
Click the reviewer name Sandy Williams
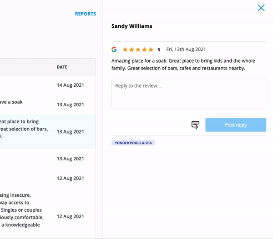tap(132, 26)
